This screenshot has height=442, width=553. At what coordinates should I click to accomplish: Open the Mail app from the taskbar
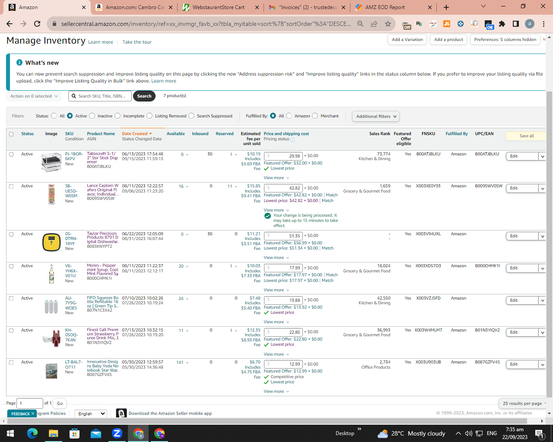(x=95, y=433)
